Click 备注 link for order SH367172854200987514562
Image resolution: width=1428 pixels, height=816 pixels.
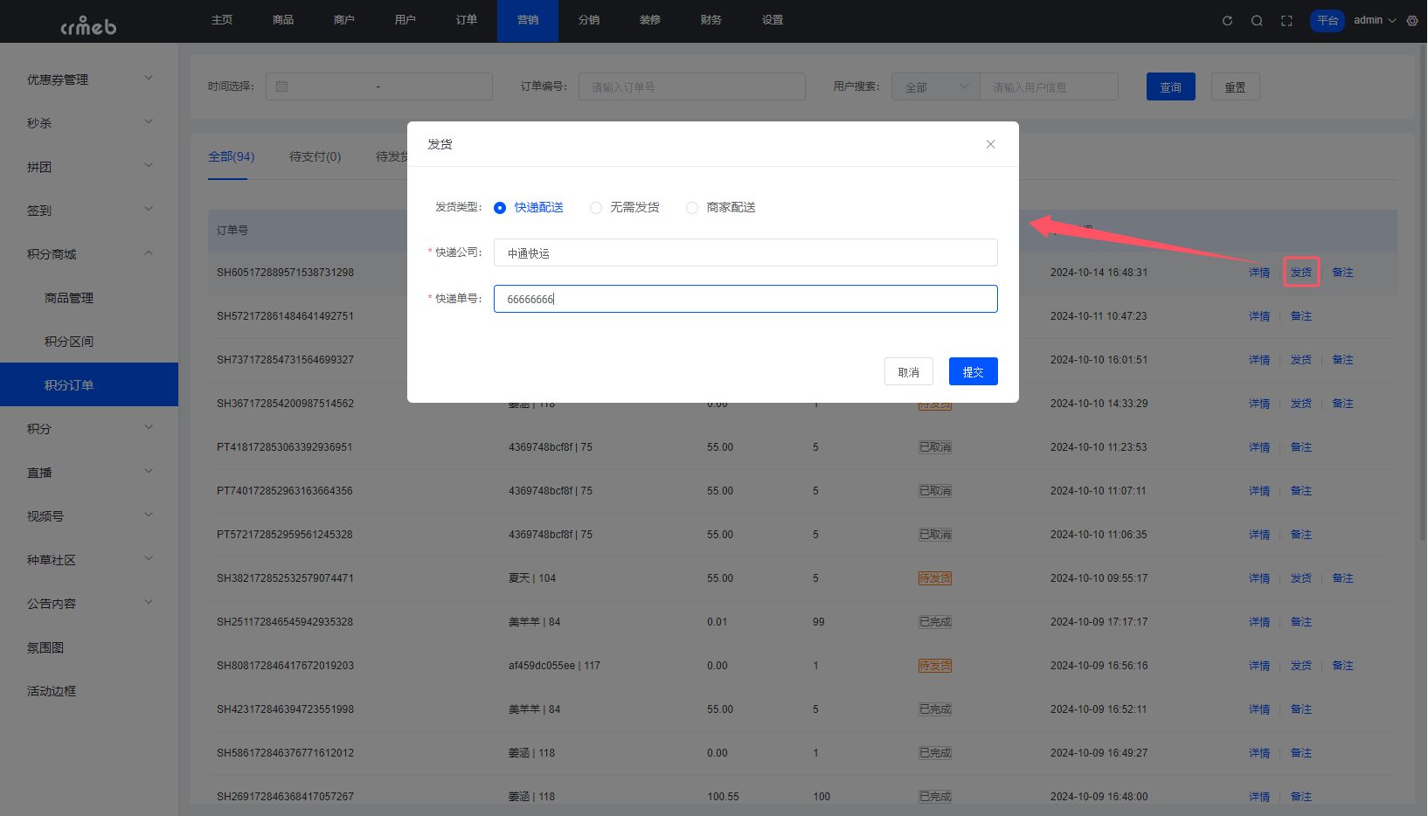(x=1343, y=404)
